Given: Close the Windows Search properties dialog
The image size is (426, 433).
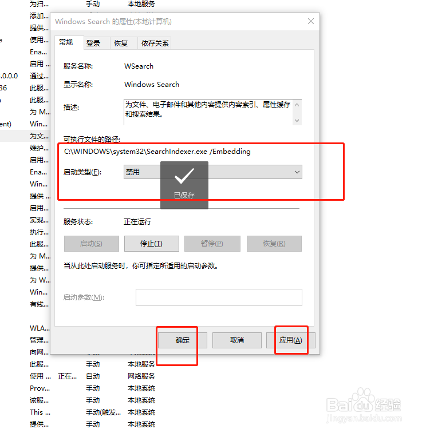Looking at the screenshot, I should point(311,21).
